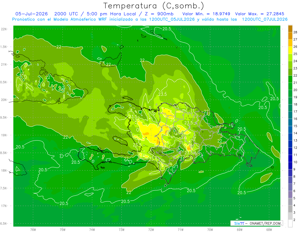Screen dimensions: 302x233
Task: Pick the bright yellow legend swatch between 25 and 26
Action: [x=290, y=50]
